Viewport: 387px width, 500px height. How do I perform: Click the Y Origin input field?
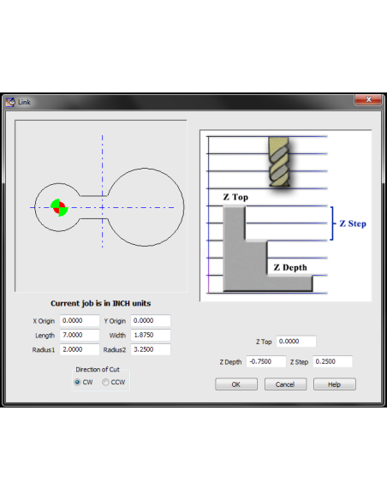(x=151, y=320)
